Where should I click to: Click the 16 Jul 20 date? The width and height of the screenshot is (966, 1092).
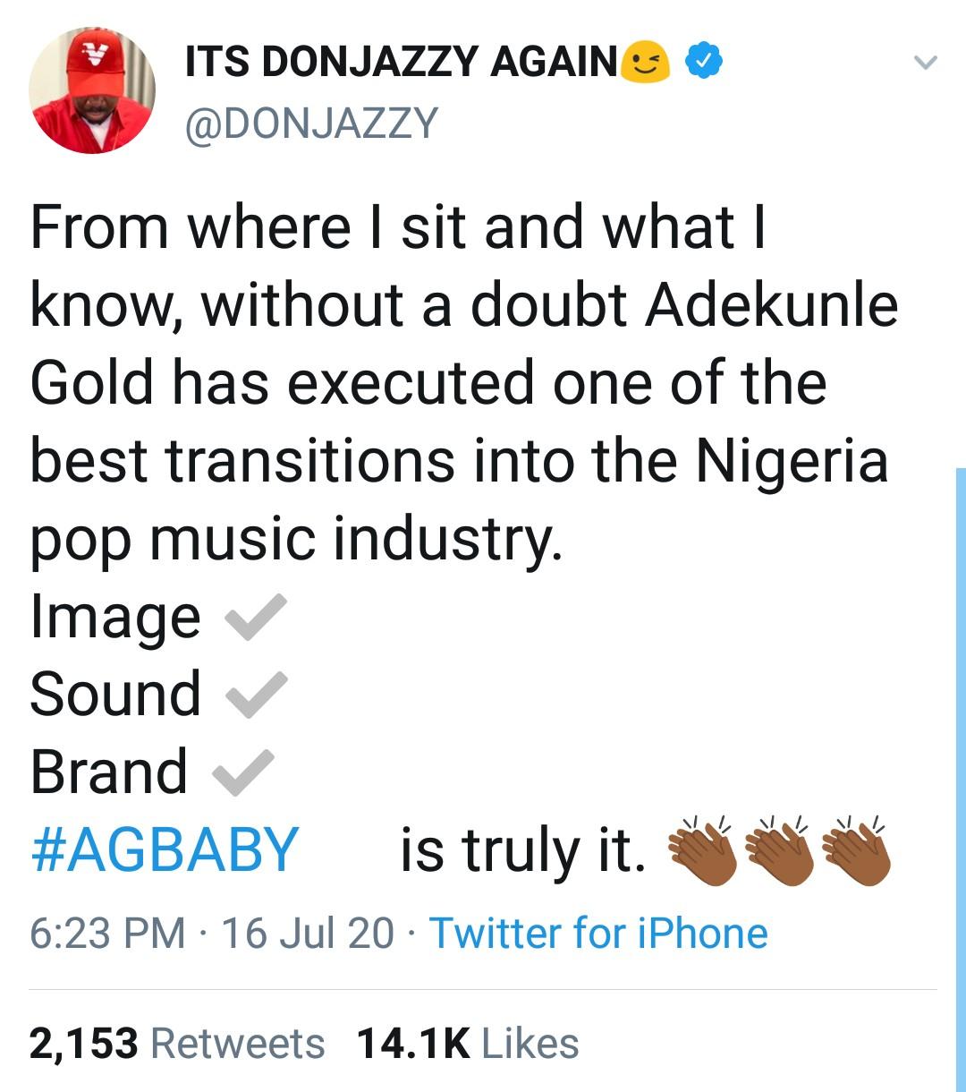tap(307, 934)
